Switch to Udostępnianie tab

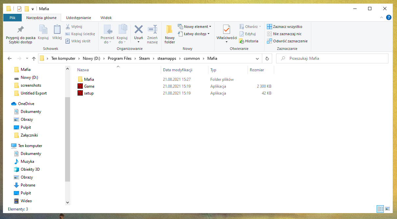coord(79,18)
